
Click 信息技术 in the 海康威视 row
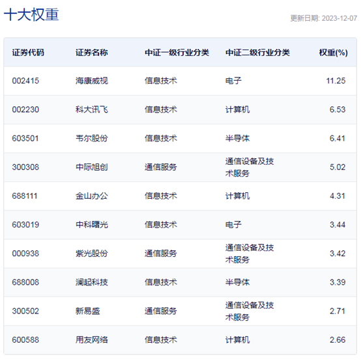coord(161,81)
